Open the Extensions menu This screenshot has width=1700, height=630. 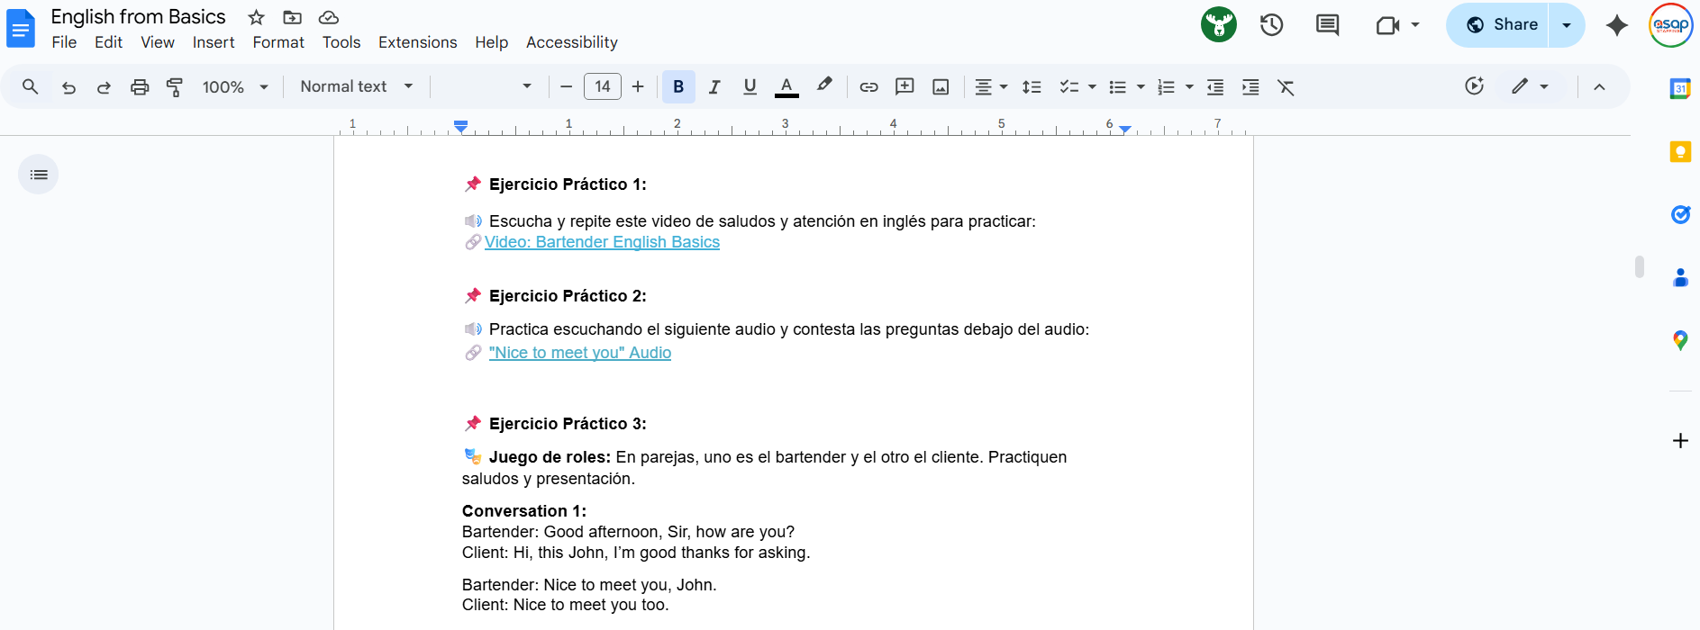click(417, 42)
